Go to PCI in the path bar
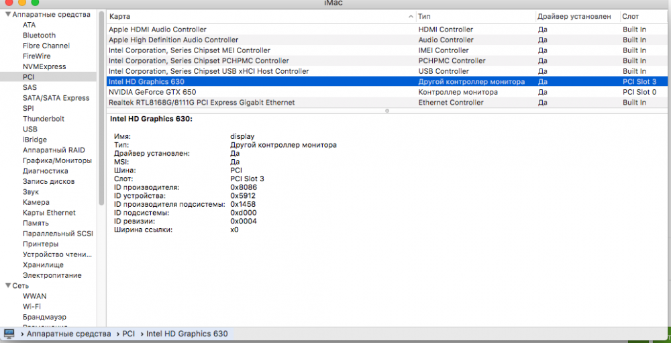This screenshot has width=671, height=343. tap(128, 334)
